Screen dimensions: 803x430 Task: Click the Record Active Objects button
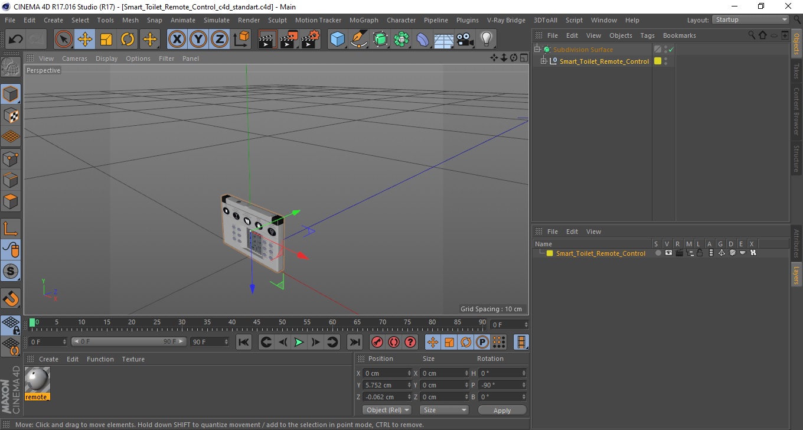377,342
